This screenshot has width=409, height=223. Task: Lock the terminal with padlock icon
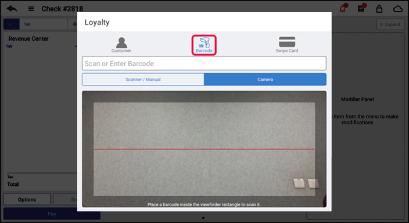click(x=379, y=9)
